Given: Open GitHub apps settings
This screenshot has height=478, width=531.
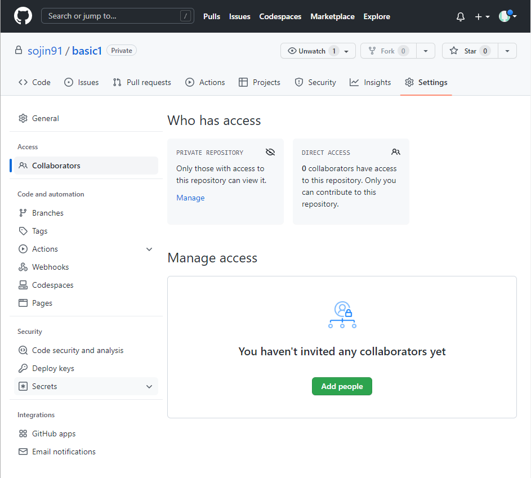Looking at the screenshot, I should tap(86, 434).
